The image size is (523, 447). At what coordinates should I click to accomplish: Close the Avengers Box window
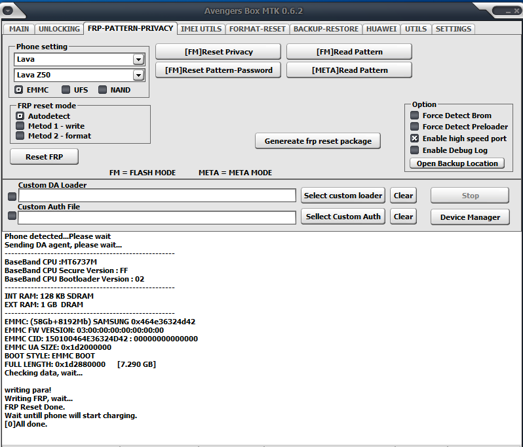tap(516, 11)
